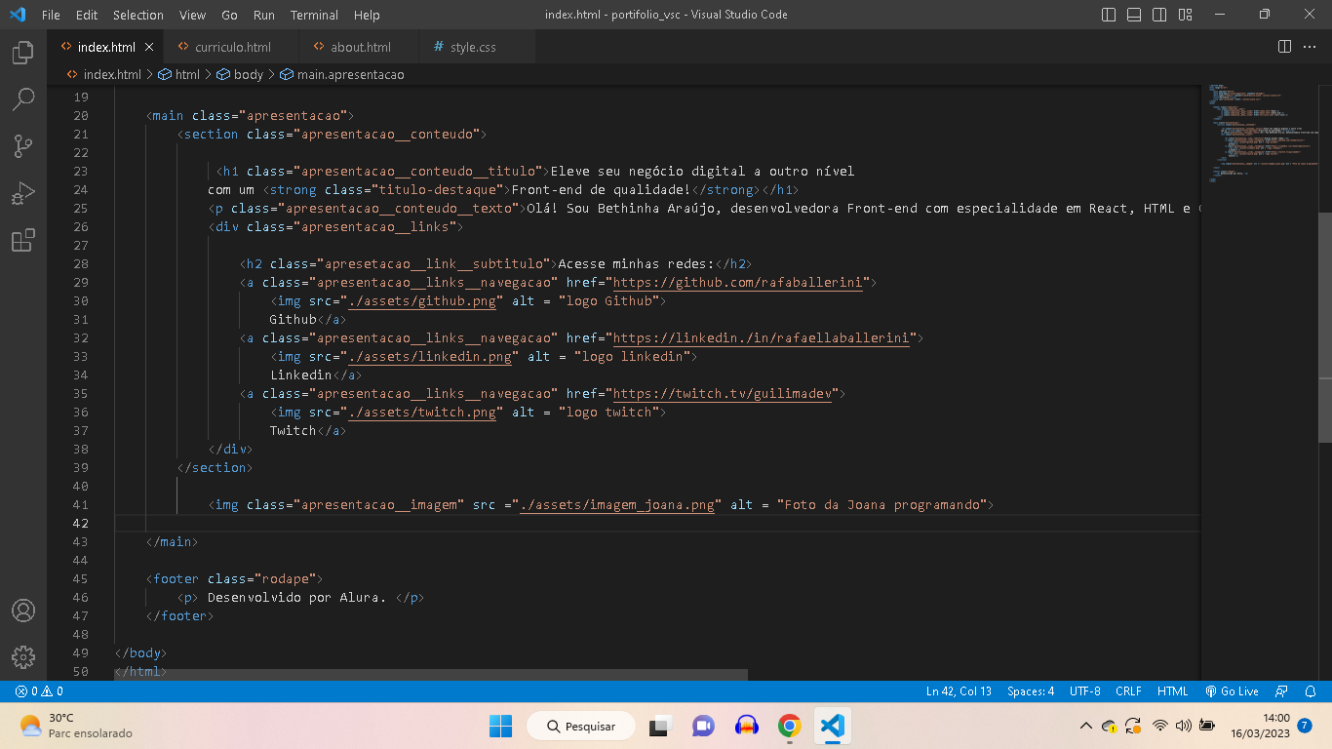The height and width of the screenshot is (749, 1332).
Task: Click Ln 42, Col 13 status entry
Action: (959, 691)
